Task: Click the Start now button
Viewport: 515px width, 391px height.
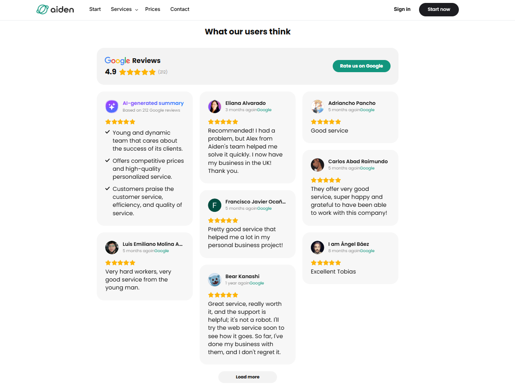Action: point(439,9)
